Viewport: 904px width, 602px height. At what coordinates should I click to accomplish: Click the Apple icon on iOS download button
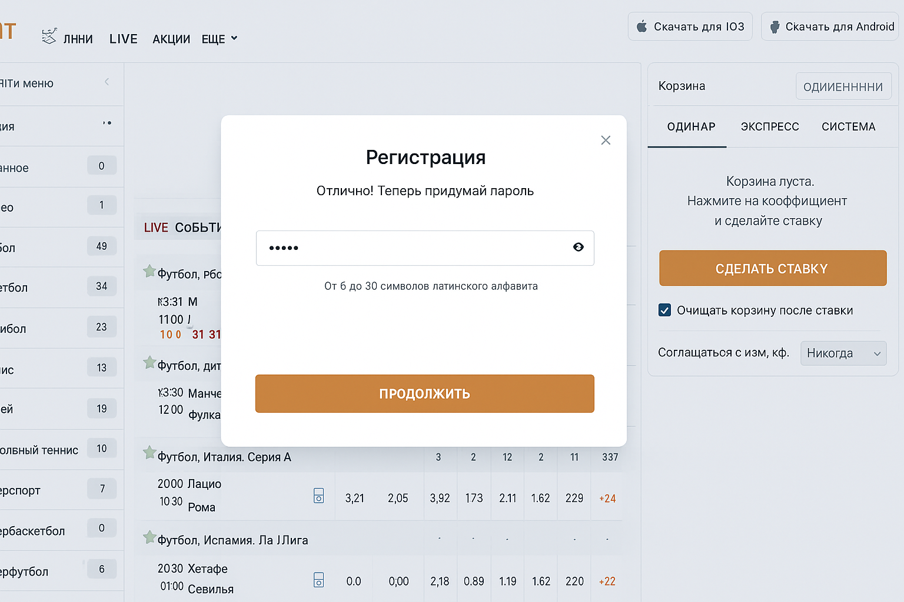642,26
